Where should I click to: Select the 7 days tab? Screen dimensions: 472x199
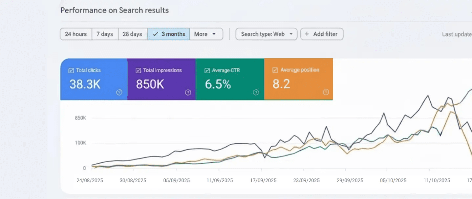105,34
